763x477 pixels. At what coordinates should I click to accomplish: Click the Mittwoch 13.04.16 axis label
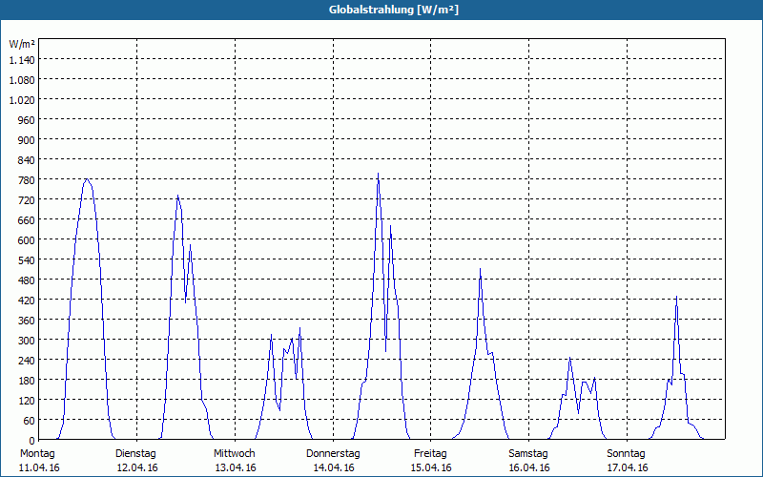[235, 461]
